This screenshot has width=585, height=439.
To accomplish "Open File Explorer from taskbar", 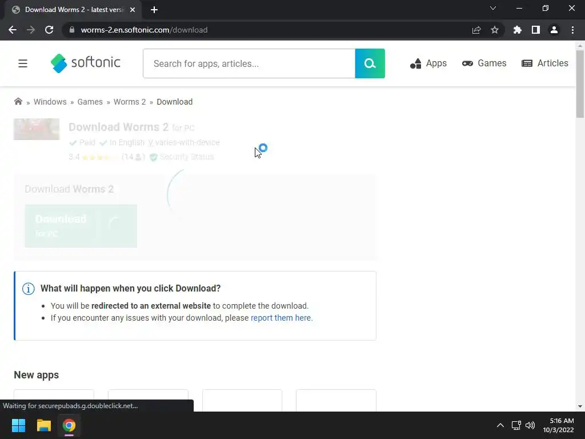I will click(x=43, y=425).
